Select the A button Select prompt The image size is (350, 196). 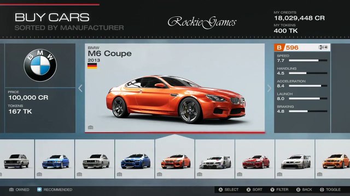[x=229, y=189]
